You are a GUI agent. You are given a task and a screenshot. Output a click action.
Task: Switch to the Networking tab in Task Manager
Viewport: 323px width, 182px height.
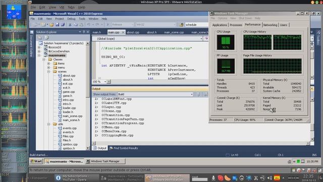(270, 25)
